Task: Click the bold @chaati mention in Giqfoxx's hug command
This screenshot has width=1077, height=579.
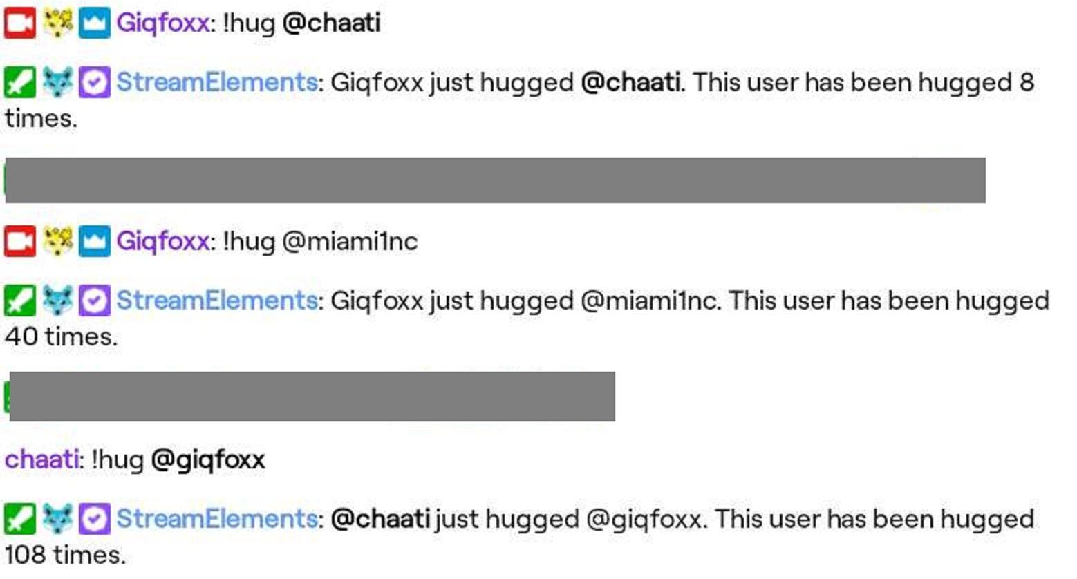Action: 331,23
